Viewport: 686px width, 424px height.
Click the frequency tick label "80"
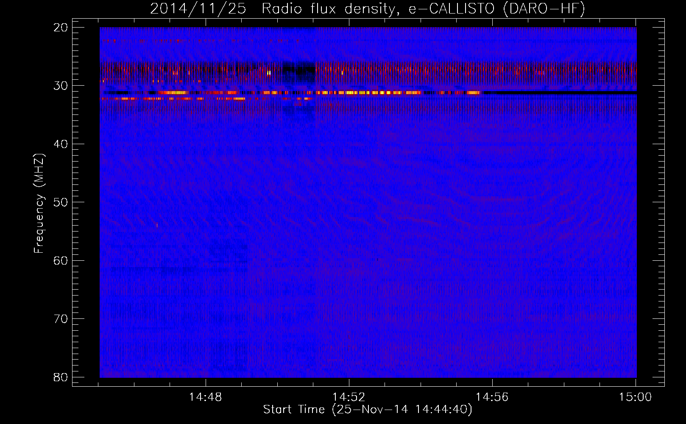coord(61,377)
